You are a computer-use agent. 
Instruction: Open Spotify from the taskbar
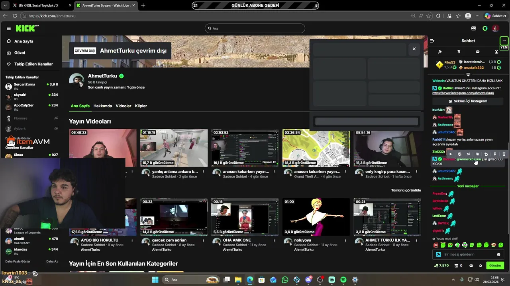click(x=343, y=280)
